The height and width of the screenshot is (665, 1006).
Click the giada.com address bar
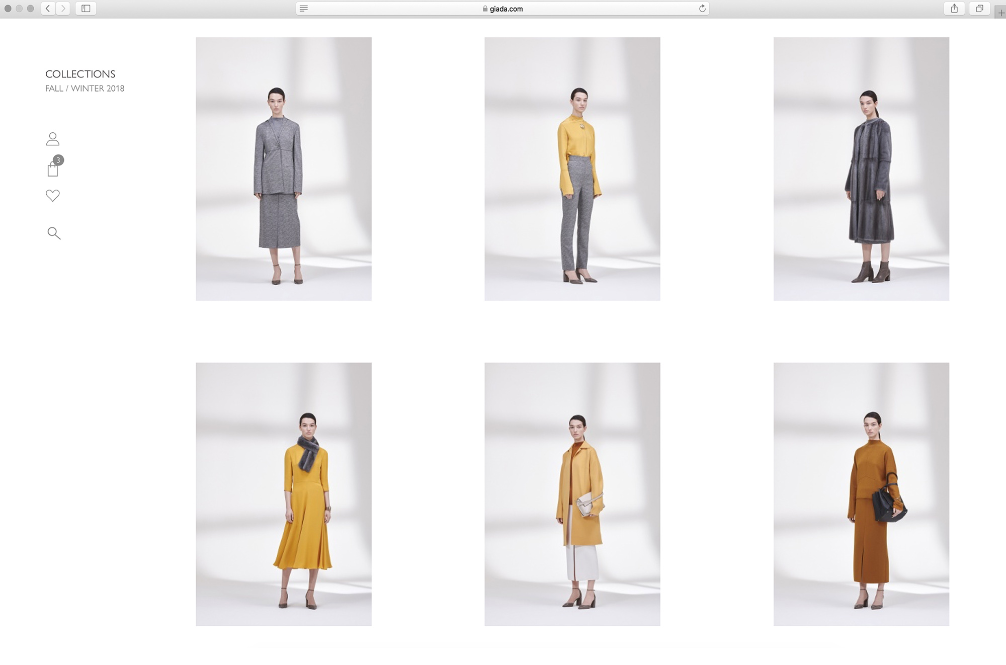502,9
